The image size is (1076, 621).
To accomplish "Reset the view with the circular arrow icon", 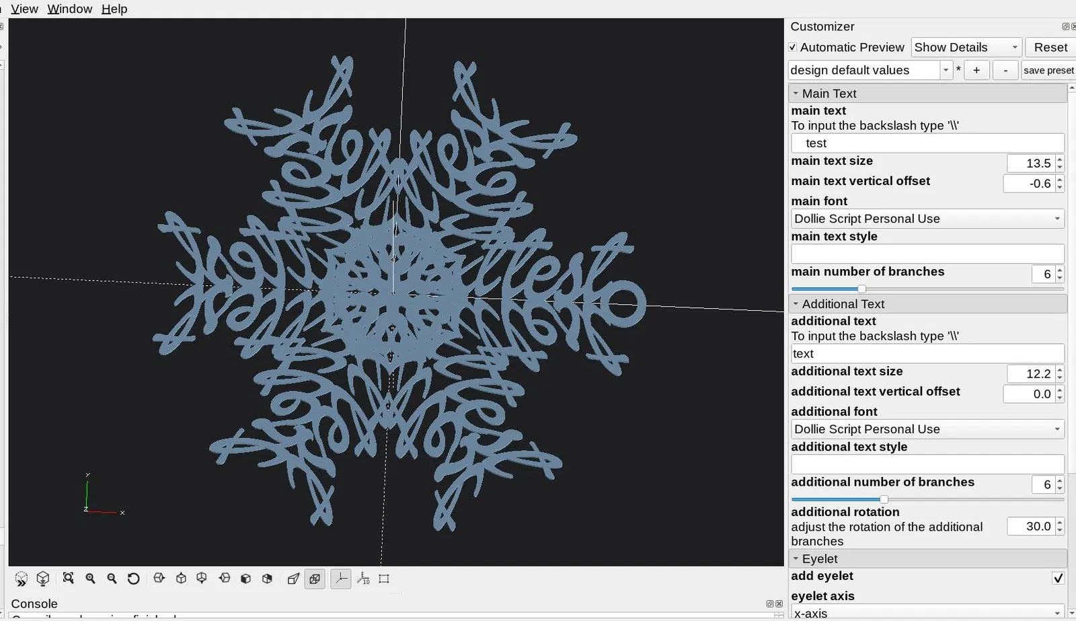I will (x=133, y=579).
